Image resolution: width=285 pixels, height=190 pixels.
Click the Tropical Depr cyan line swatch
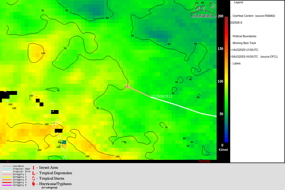(7, 169)
